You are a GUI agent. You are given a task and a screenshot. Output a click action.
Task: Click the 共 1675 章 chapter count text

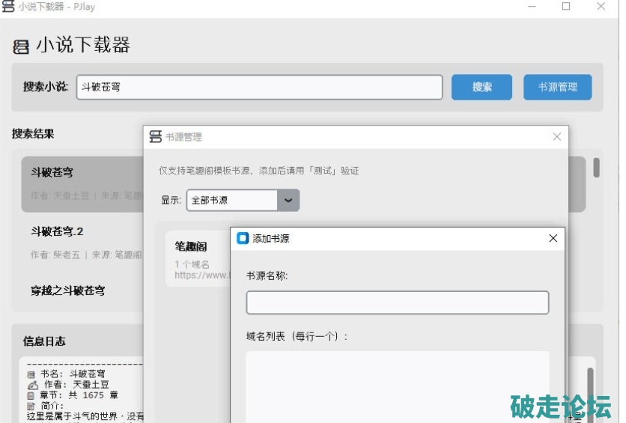[x=93, y=395]
